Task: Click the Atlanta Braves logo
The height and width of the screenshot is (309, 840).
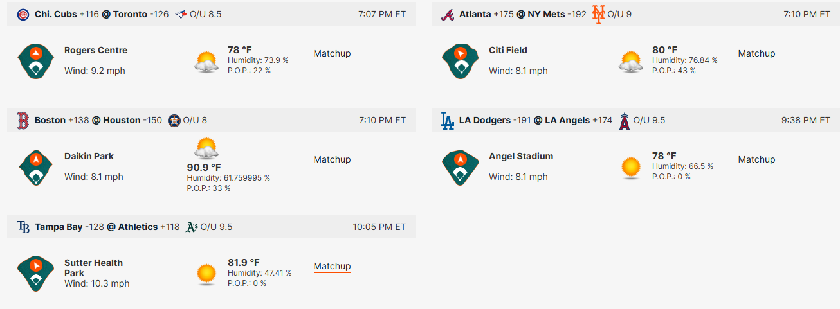Action: pos(448,14)
